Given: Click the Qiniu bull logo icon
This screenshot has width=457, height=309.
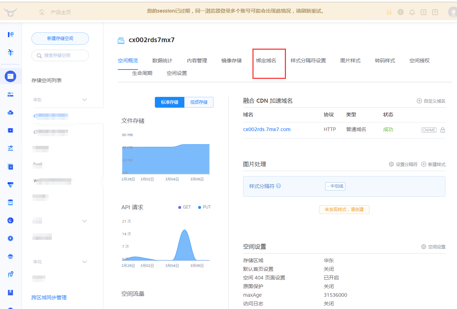Looking at the screenshot, I should click(10, 12).
